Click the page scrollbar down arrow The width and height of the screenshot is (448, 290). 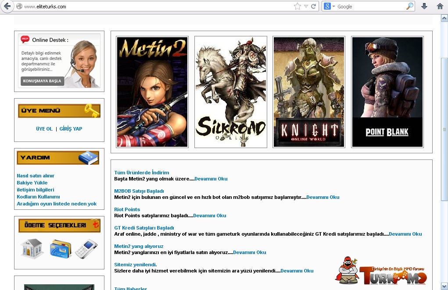444,286
